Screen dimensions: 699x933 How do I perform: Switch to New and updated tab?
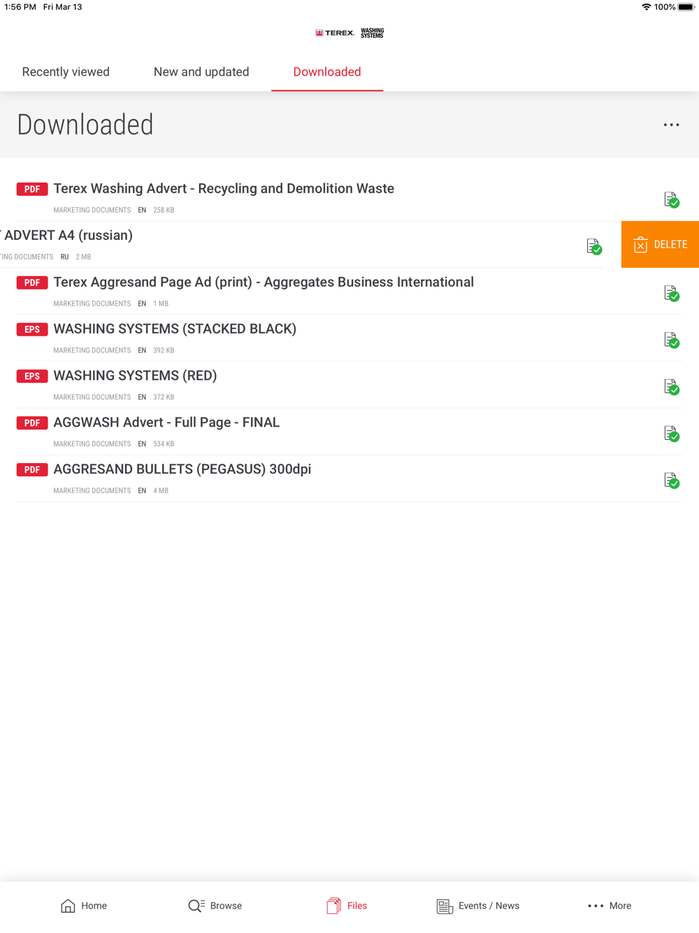pos(201,72)
